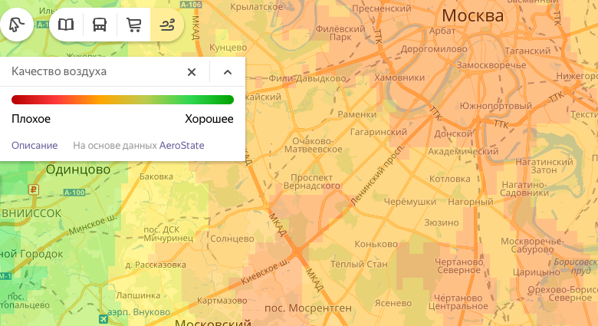This screenshot has height=326, width=598.
Task: Click the Филёвский Парк label
Action: click(340, 33)
